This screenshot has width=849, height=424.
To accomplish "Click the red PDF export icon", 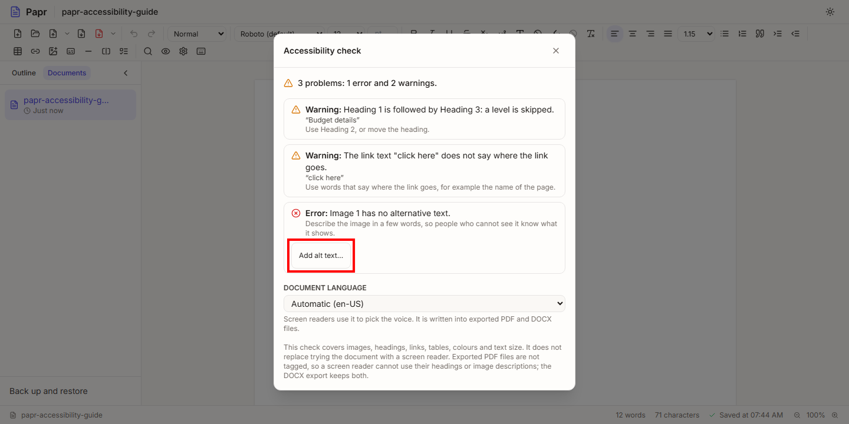I will pyautogui.click(x=99, y=34).
